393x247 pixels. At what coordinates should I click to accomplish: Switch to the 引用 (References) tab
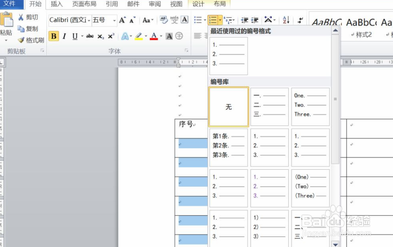pos(112,4)
